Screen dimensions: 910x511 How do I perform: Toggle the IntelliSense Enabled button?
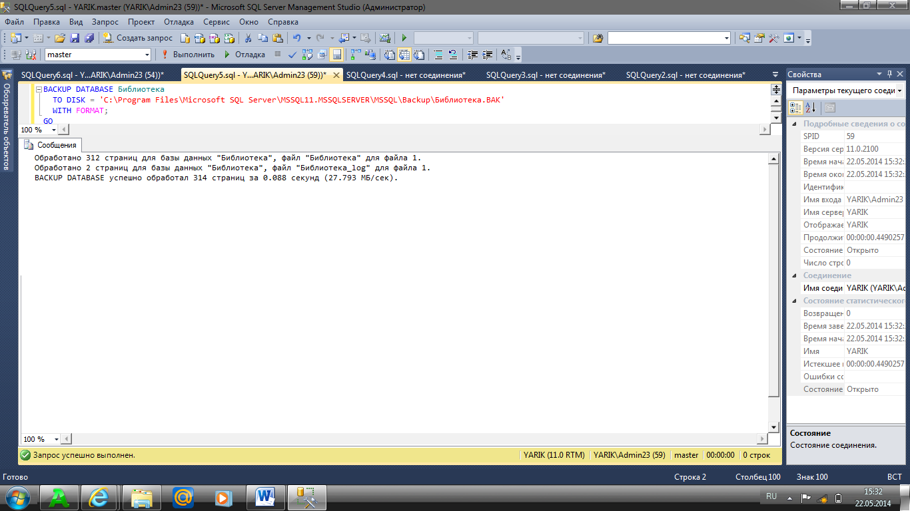point(336,55)
